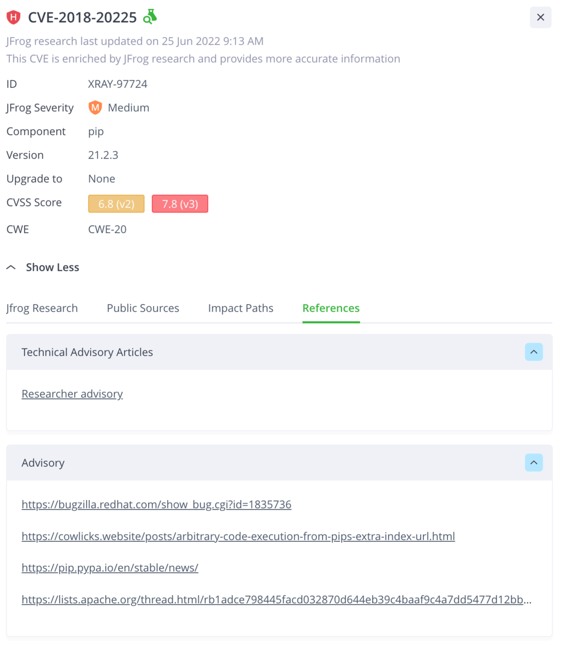The image size is (565, 654).
Task: Click the XRAY-97724 ID value
Action: pos(118,84)
